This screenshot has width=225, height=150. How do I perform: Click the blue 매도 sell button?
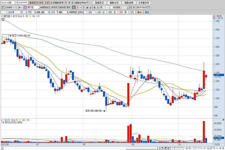147,12
